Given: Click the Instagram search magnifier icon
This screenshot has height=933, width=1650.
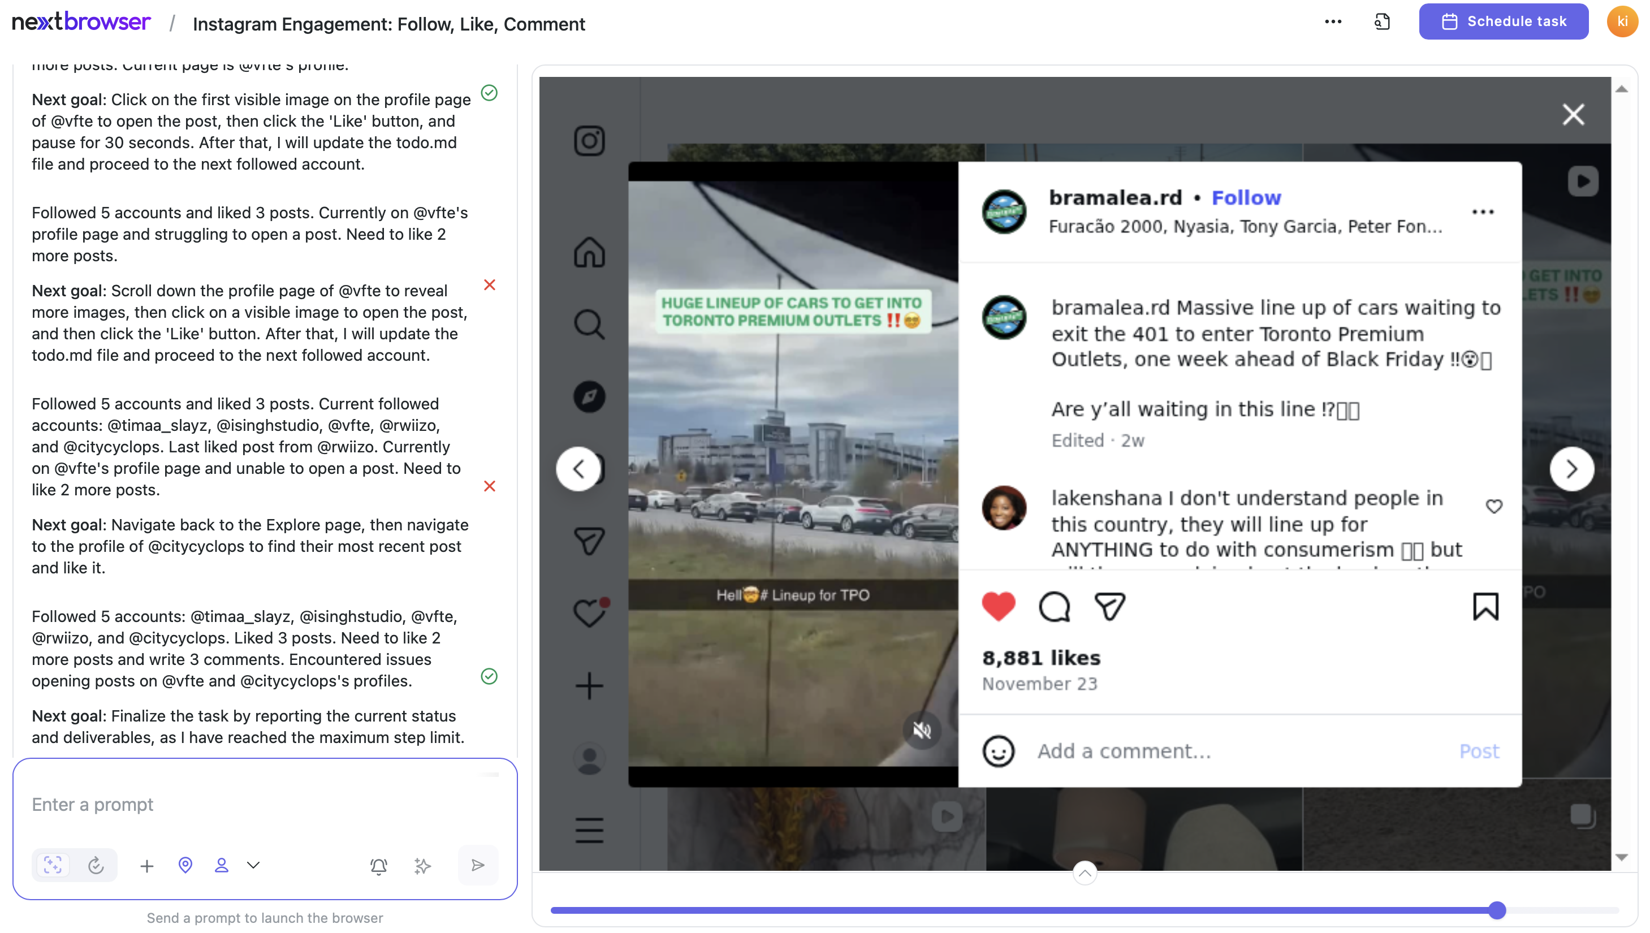Looking at the screenshot, I should 589,324.
